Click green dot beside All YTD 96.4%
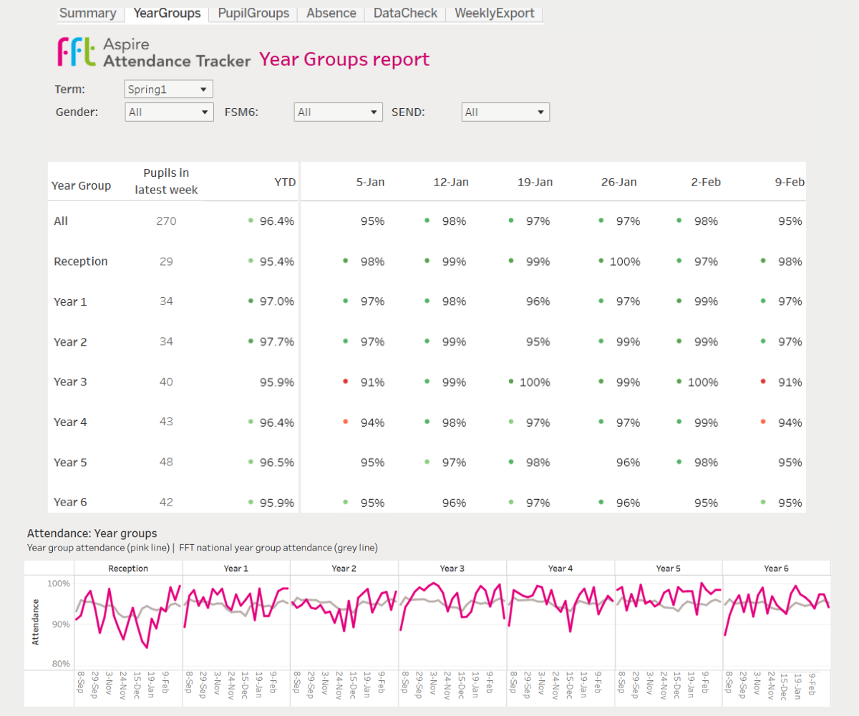Screen dimensions: 859x716 pos(251,221)
